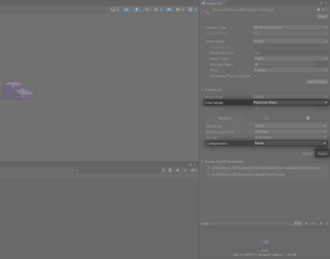Open the Inspector preset selector icon
Image resolution: width=330 pixels, height=259 pixels.
click(x=323, y=10)
